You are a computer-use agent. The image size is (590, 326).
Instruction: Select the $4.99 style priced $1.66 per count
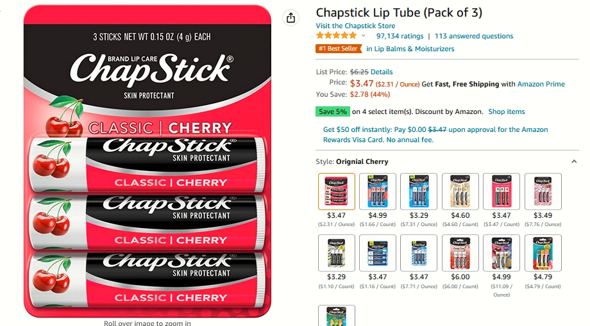tap(377, 192)
